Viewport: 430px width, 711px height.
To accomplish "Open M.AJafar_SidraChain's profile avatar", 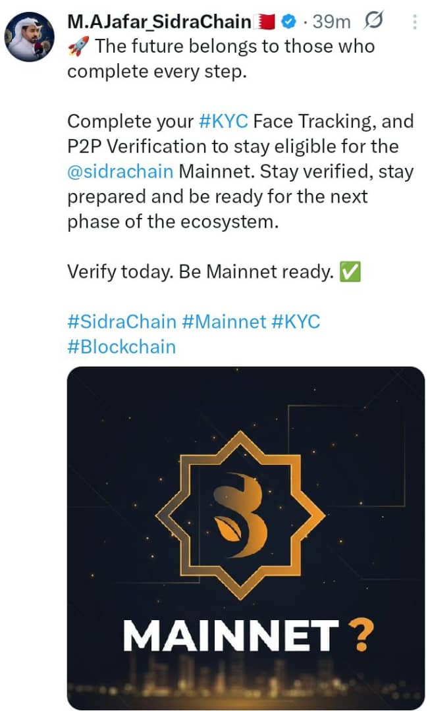I will point(30,37).
